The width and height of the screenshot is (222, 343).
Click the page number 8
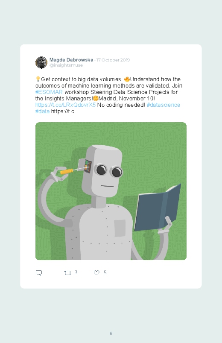point(111,333)
